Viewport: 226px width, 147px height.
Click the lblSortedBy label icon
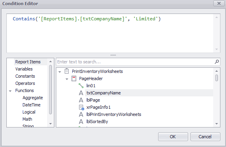coord(81,122)
